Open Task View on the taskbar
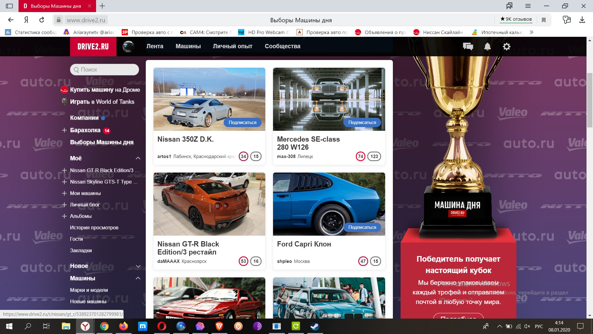 click(46, 326)
